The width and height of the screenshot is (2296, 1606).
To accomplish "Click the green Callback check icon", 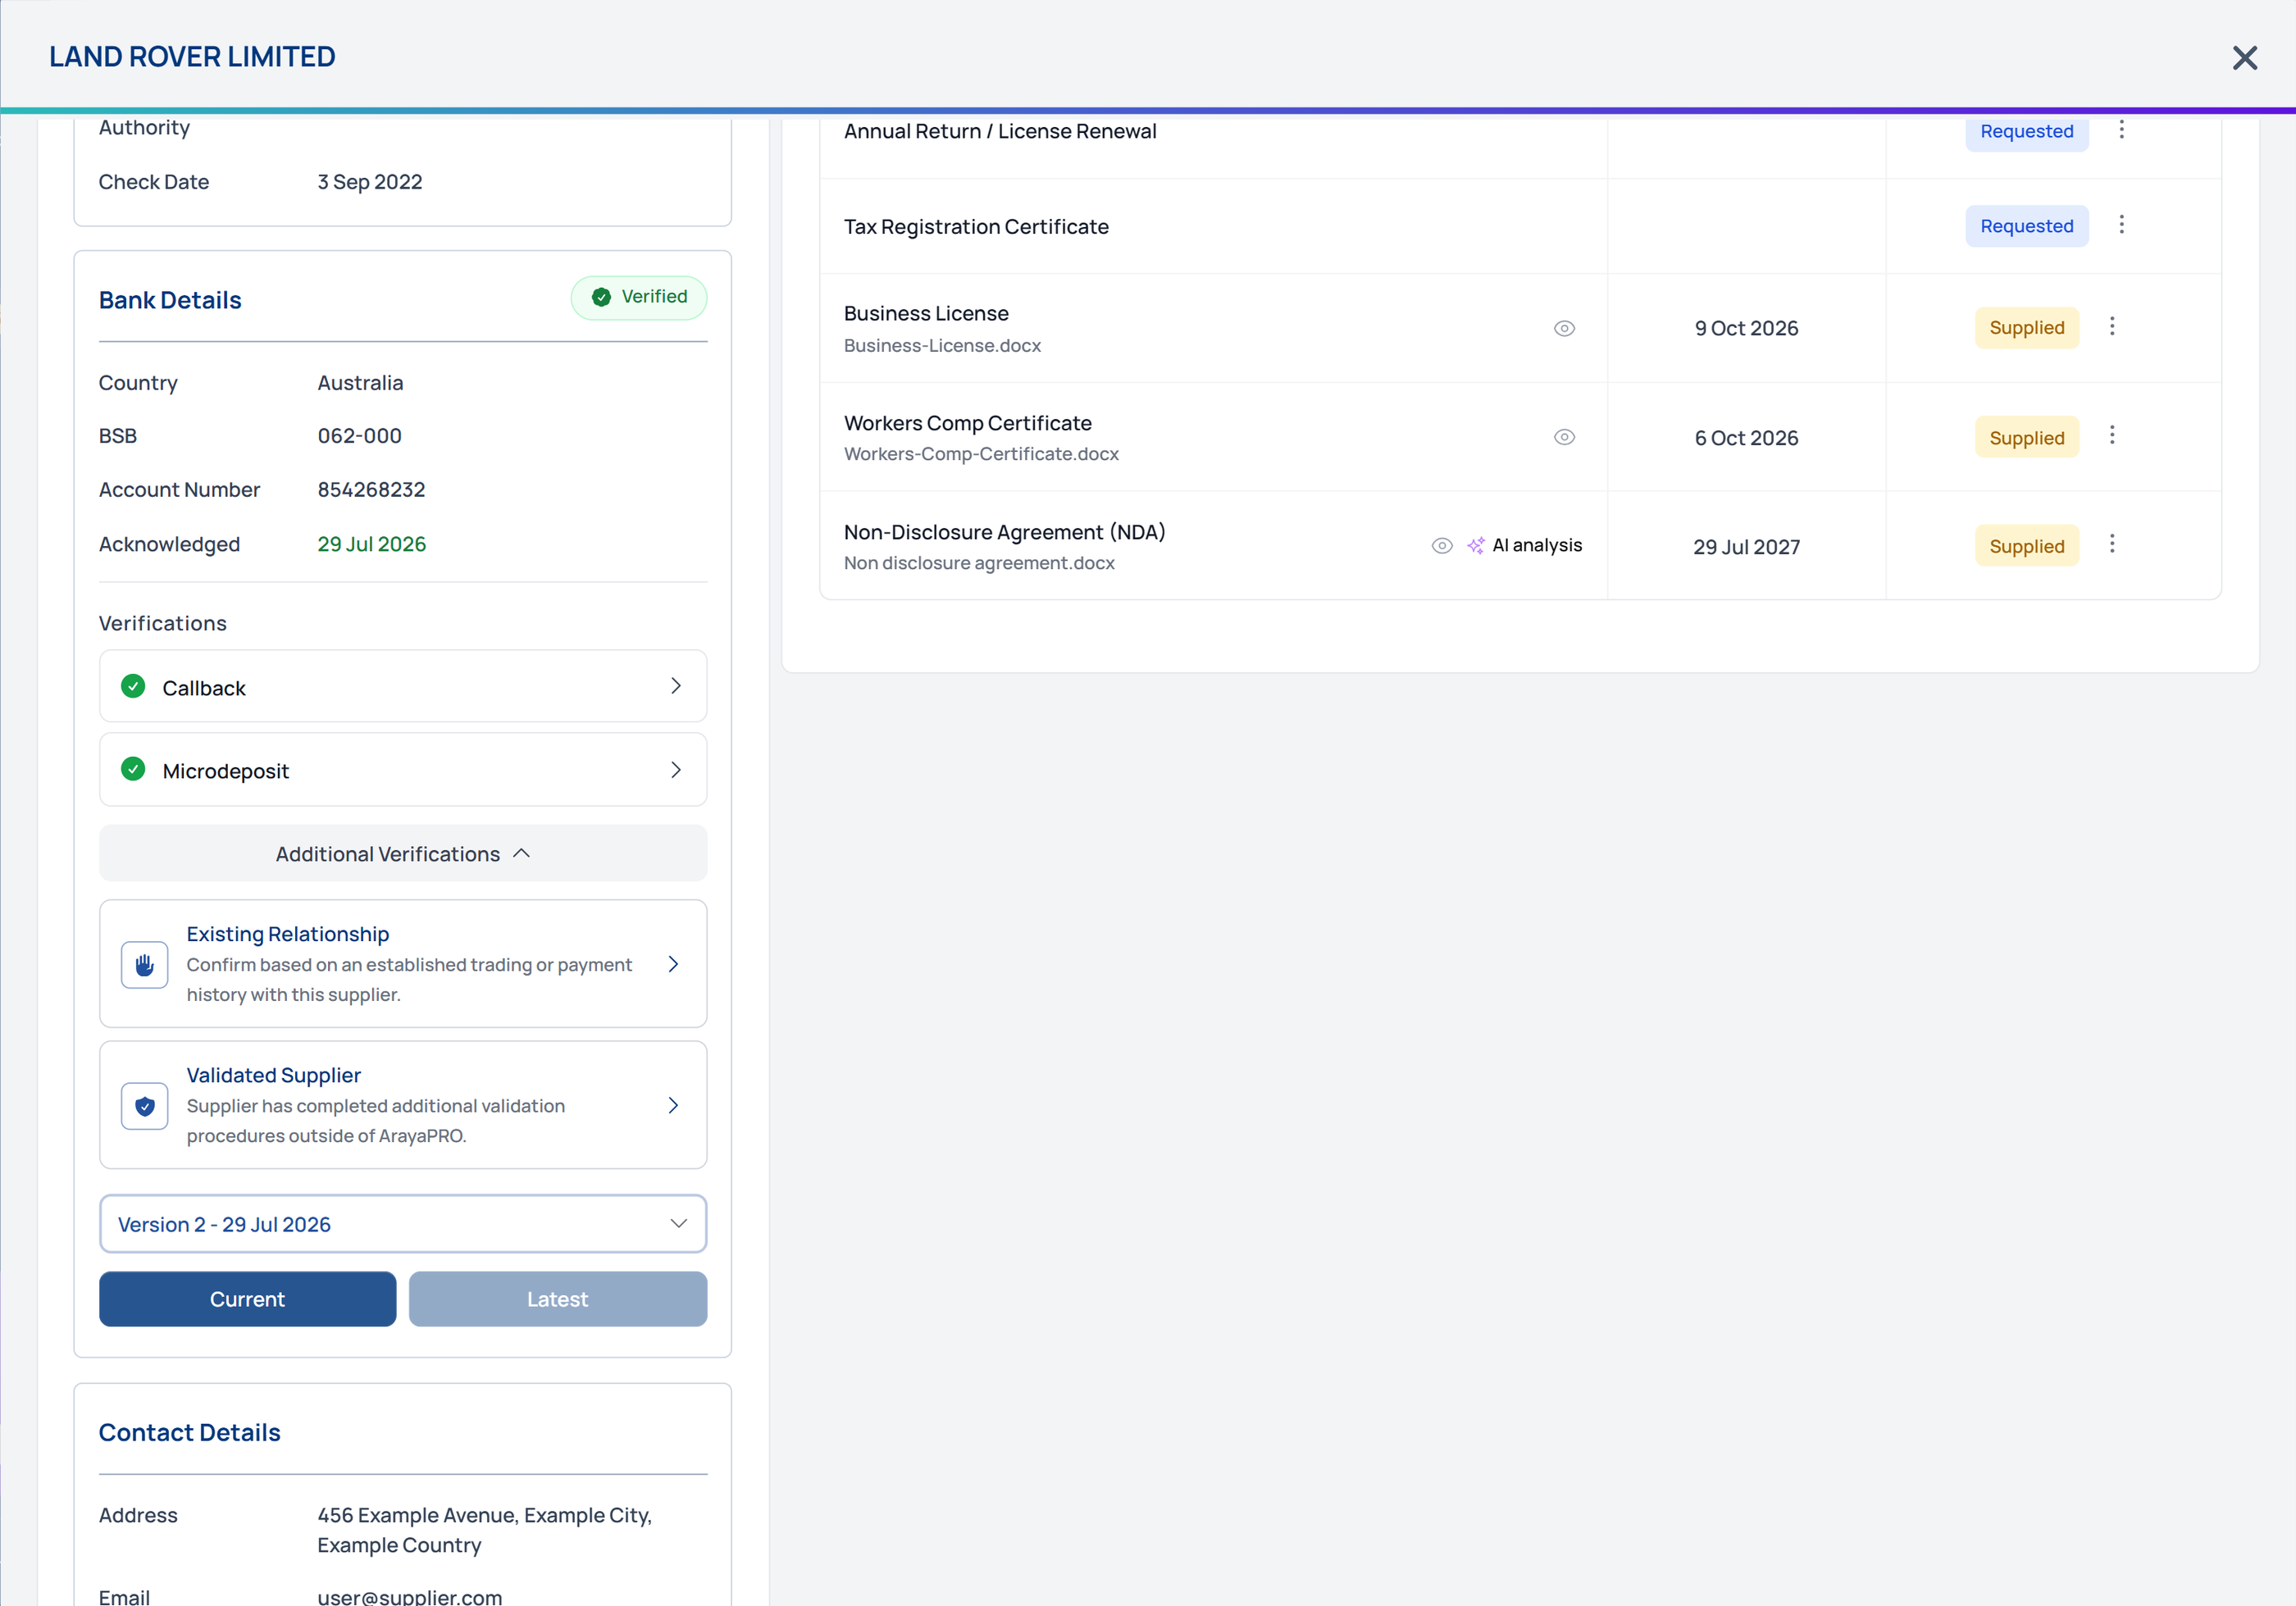I will click(133, 686).
